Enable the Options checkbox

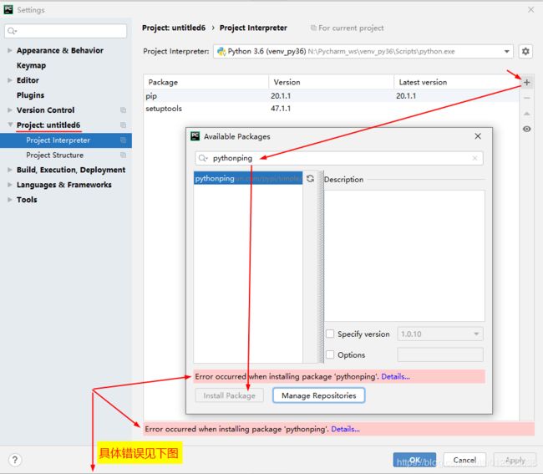(330, 354)
